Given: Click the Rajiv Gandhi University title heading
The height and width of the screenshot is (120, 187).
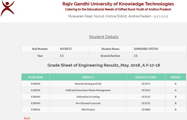Looking at the screenshot, I should (118, 4).
